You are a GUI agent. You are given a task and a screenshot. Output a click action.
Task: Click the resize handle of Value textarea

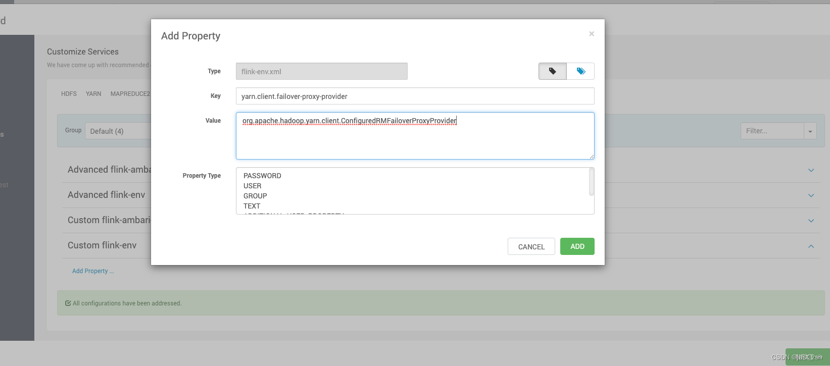(x=592, y=156)
